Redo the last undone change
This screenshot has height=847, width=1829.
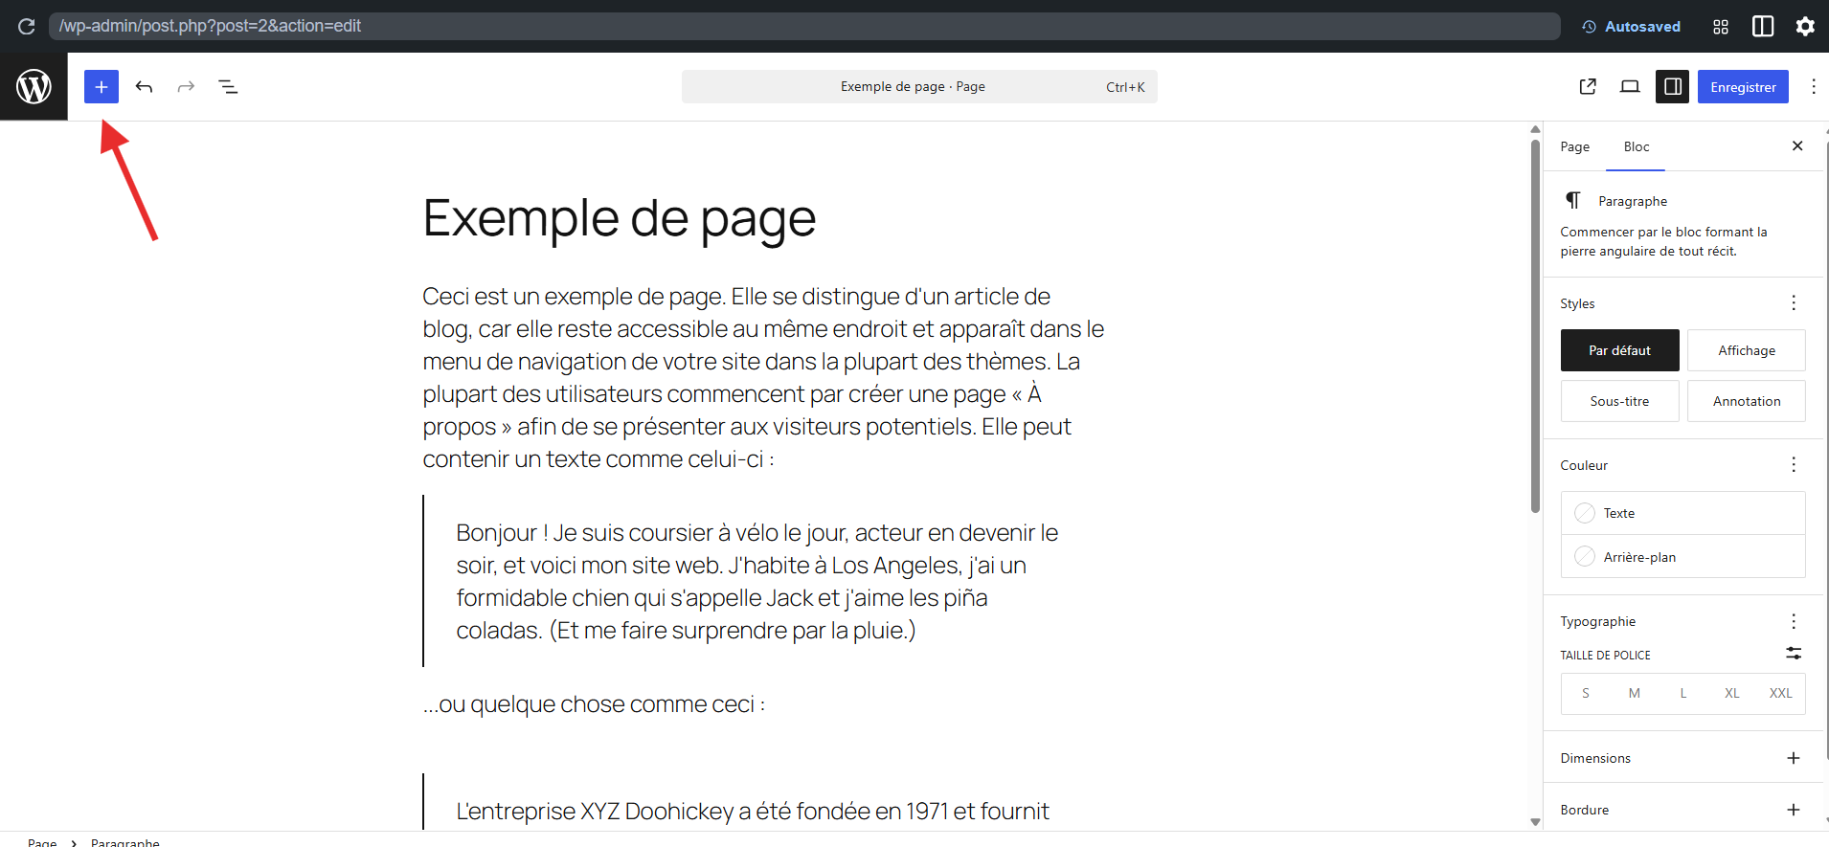point(186,87)
